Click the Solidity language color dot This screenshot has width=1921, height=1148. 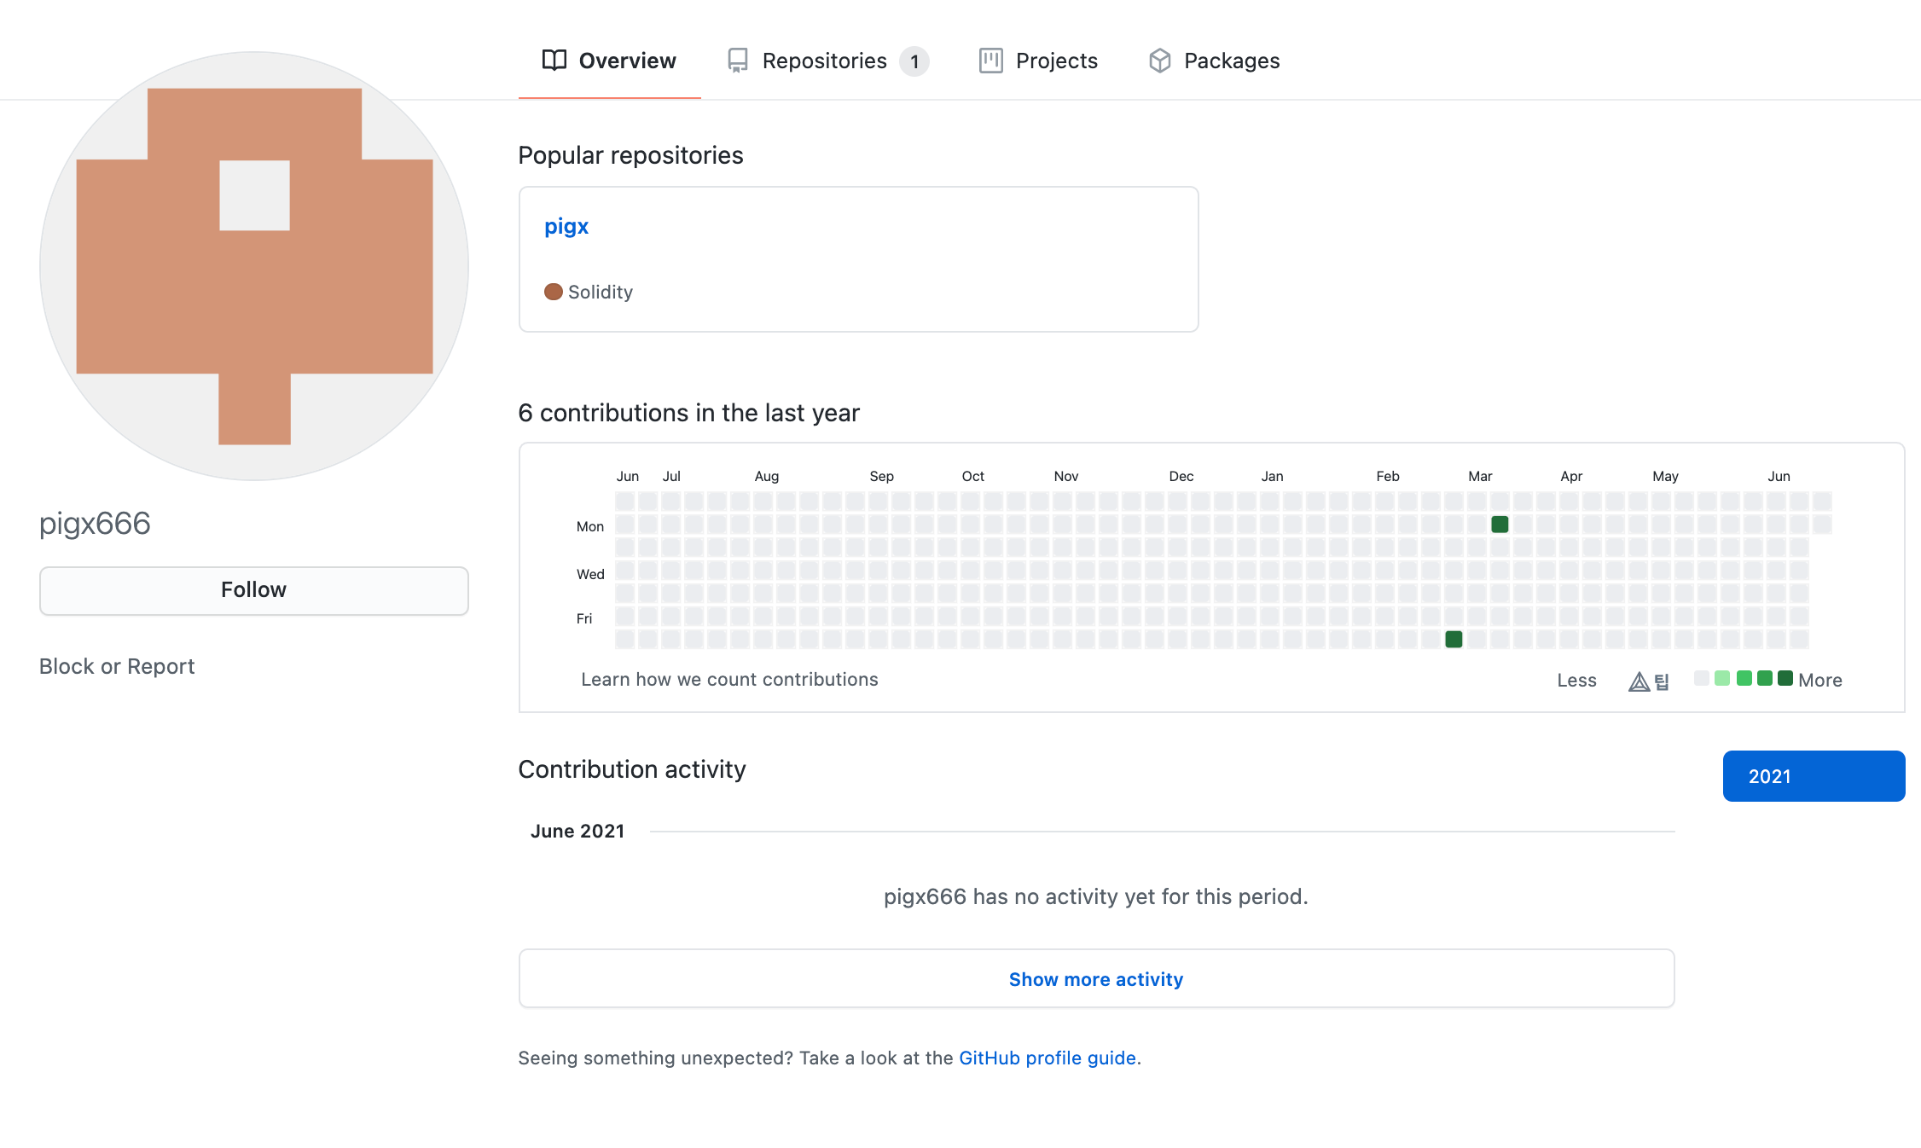[554, 292]
